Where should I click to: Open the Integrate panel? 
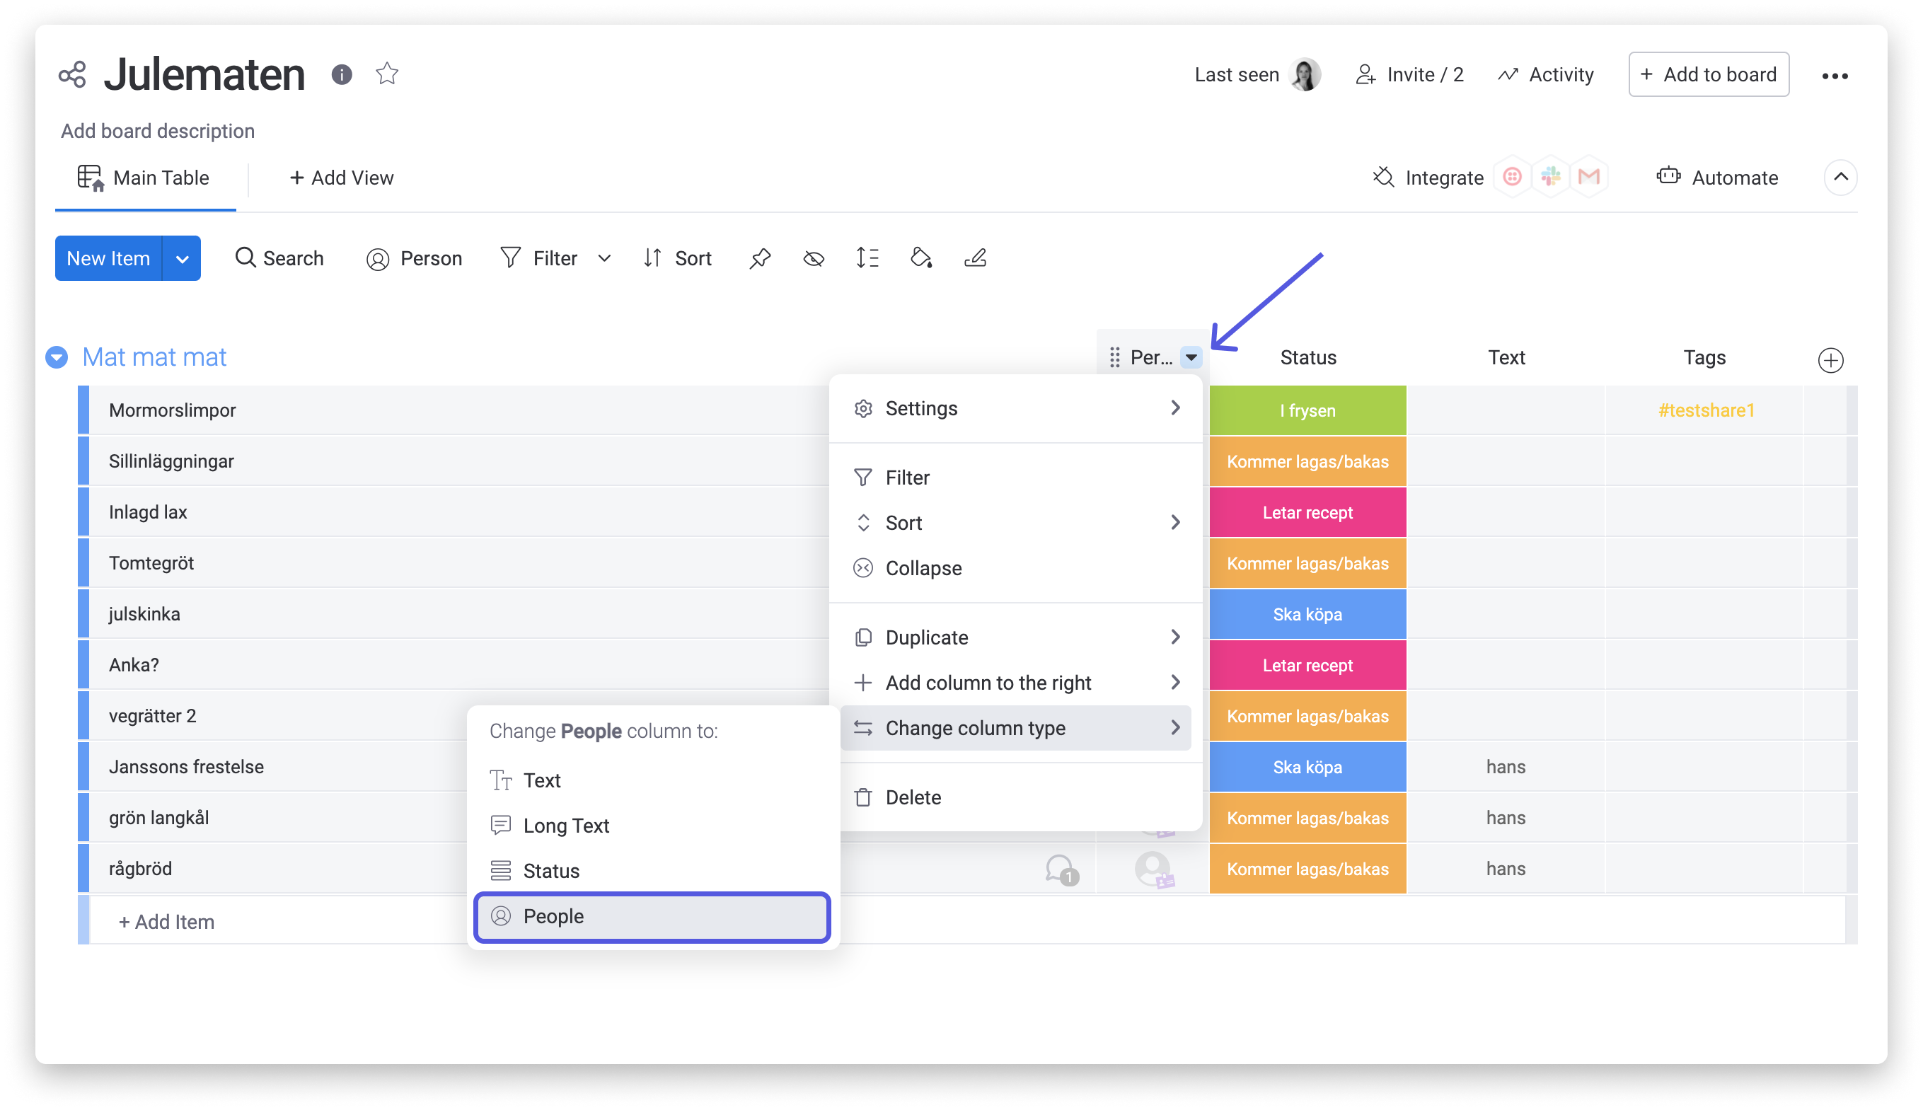(x=1428, y=178)
